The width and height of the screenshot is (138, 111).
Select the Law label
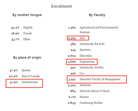(82, 73)
